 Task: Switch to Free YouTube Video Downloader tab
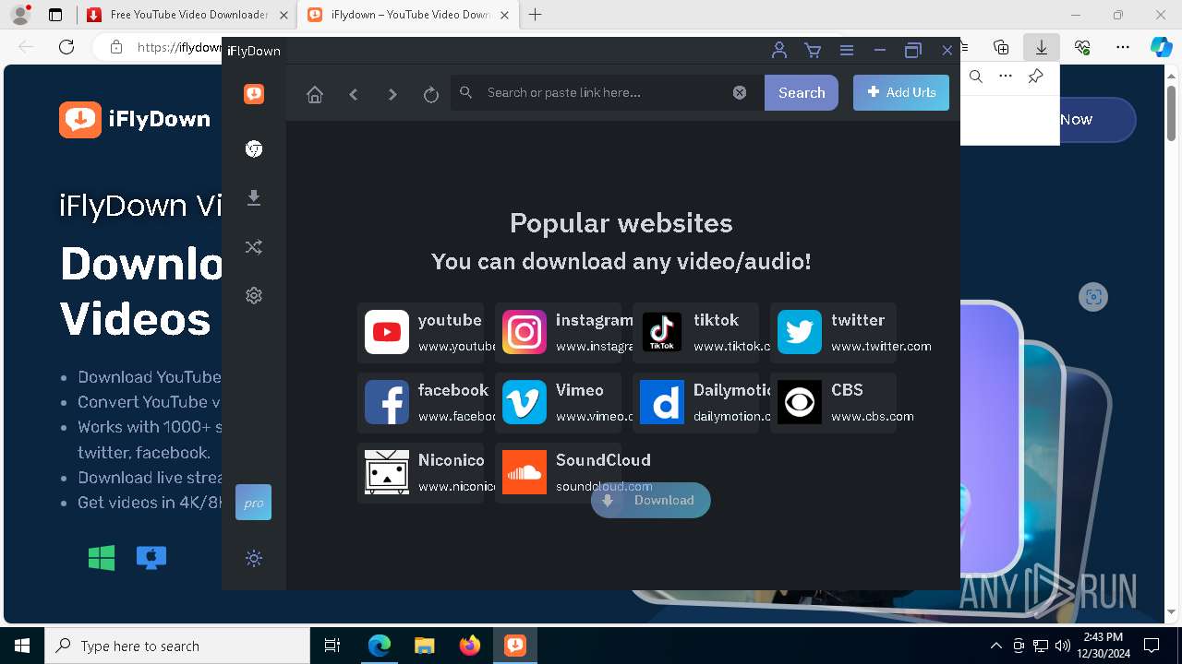click(187, 15)
